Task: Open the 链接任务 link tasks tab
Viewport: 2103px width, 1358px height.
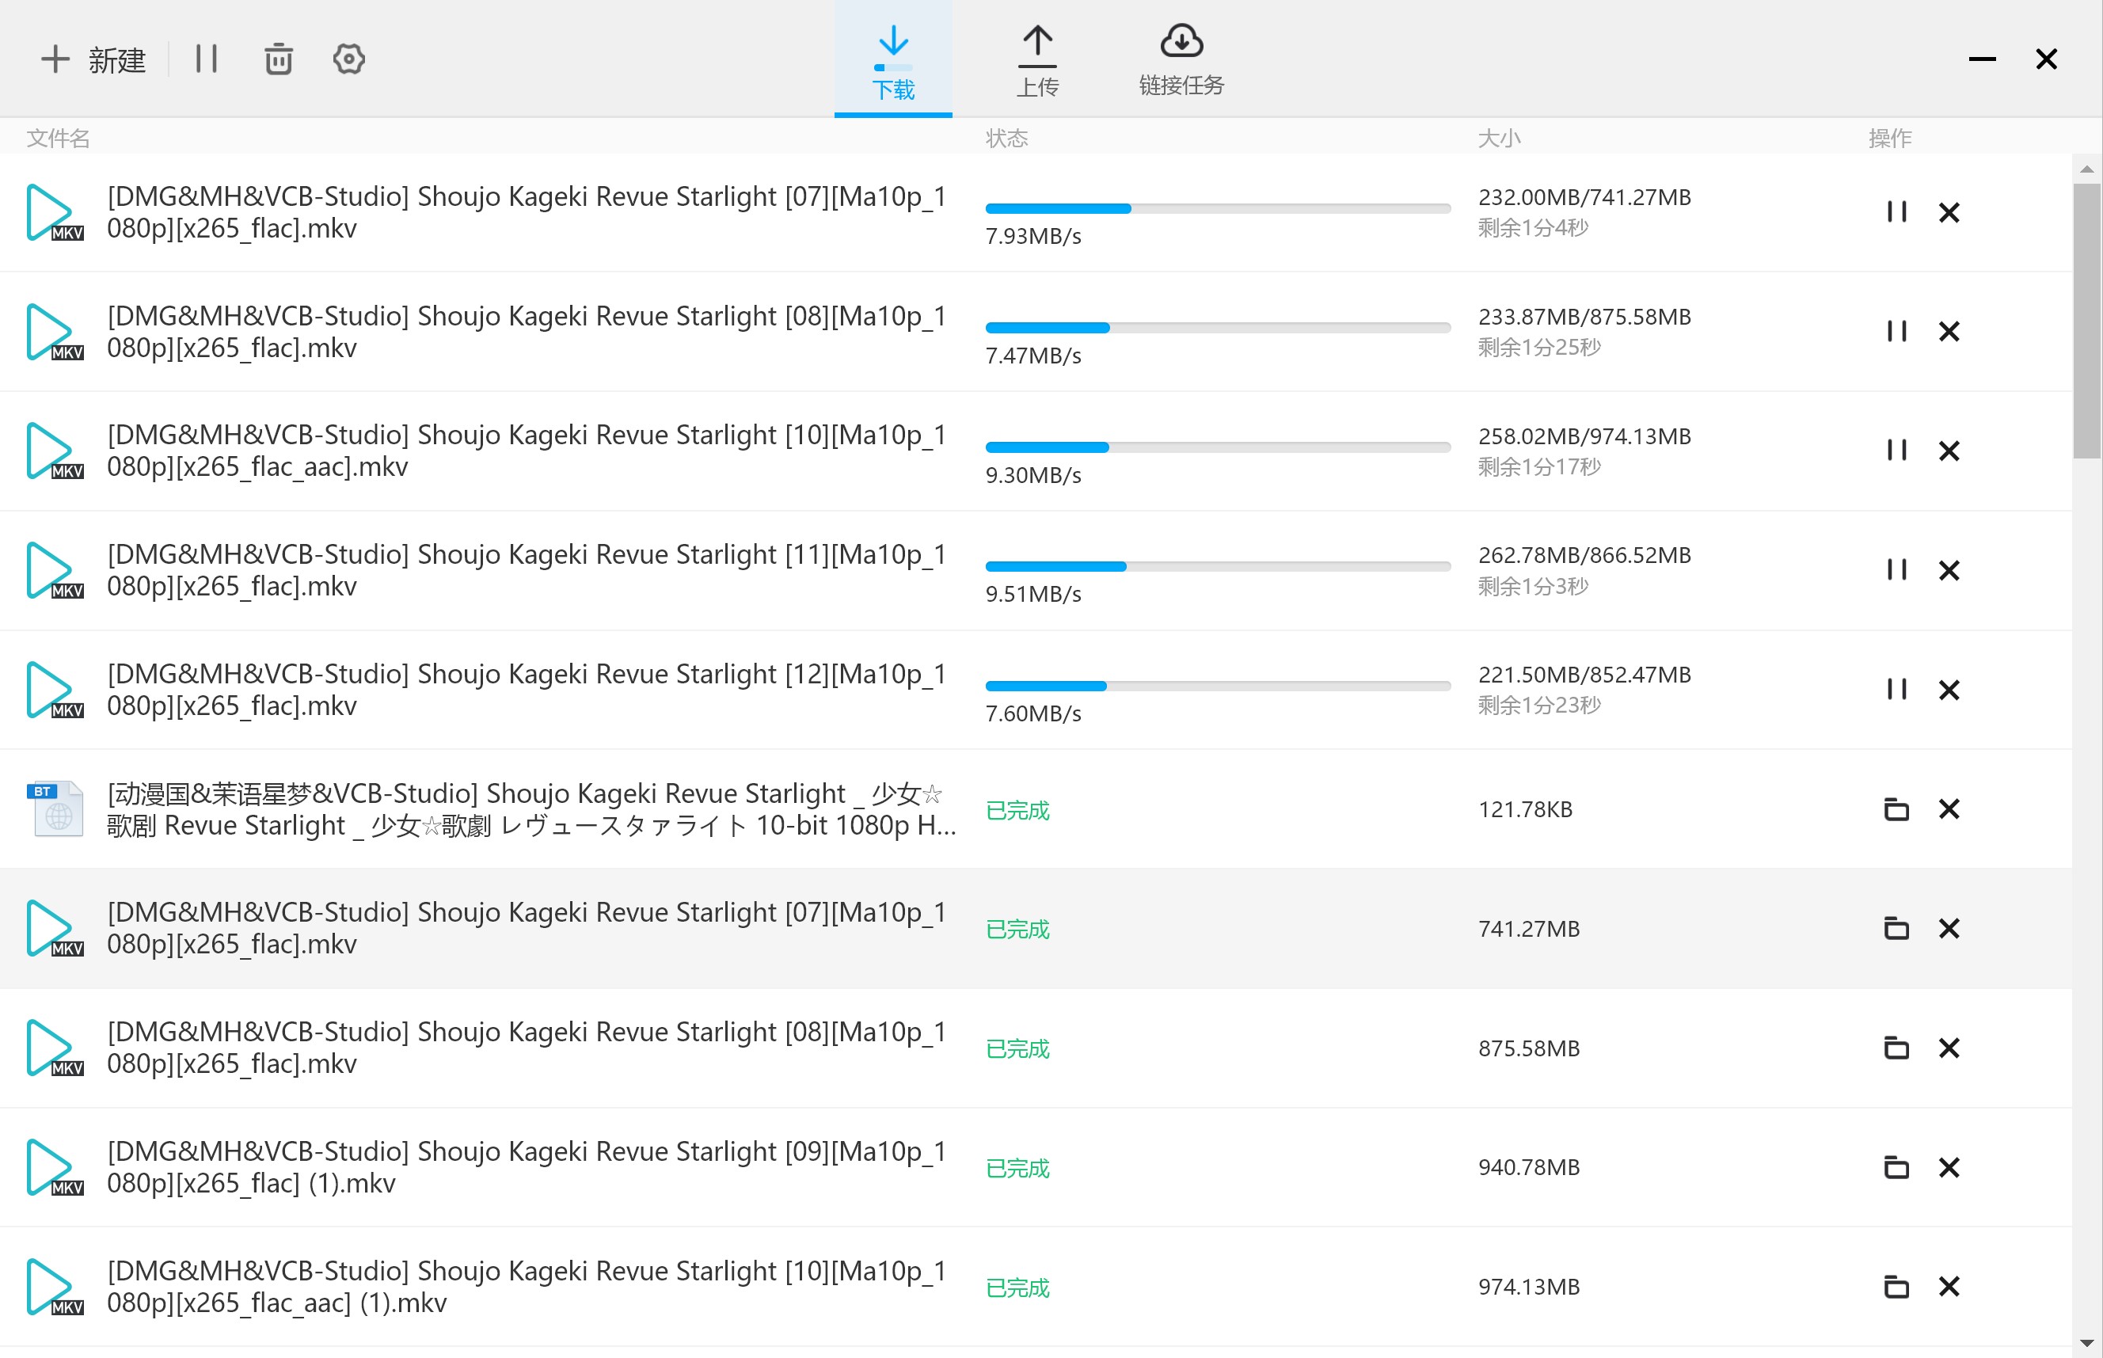Action: pos(1181,60)
